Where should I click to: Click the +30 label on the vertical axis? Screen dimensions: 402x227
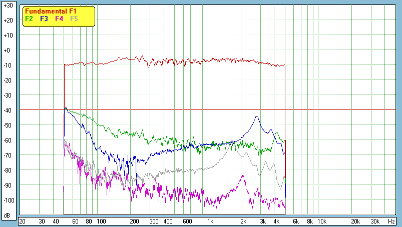click(x=8, y=5)
